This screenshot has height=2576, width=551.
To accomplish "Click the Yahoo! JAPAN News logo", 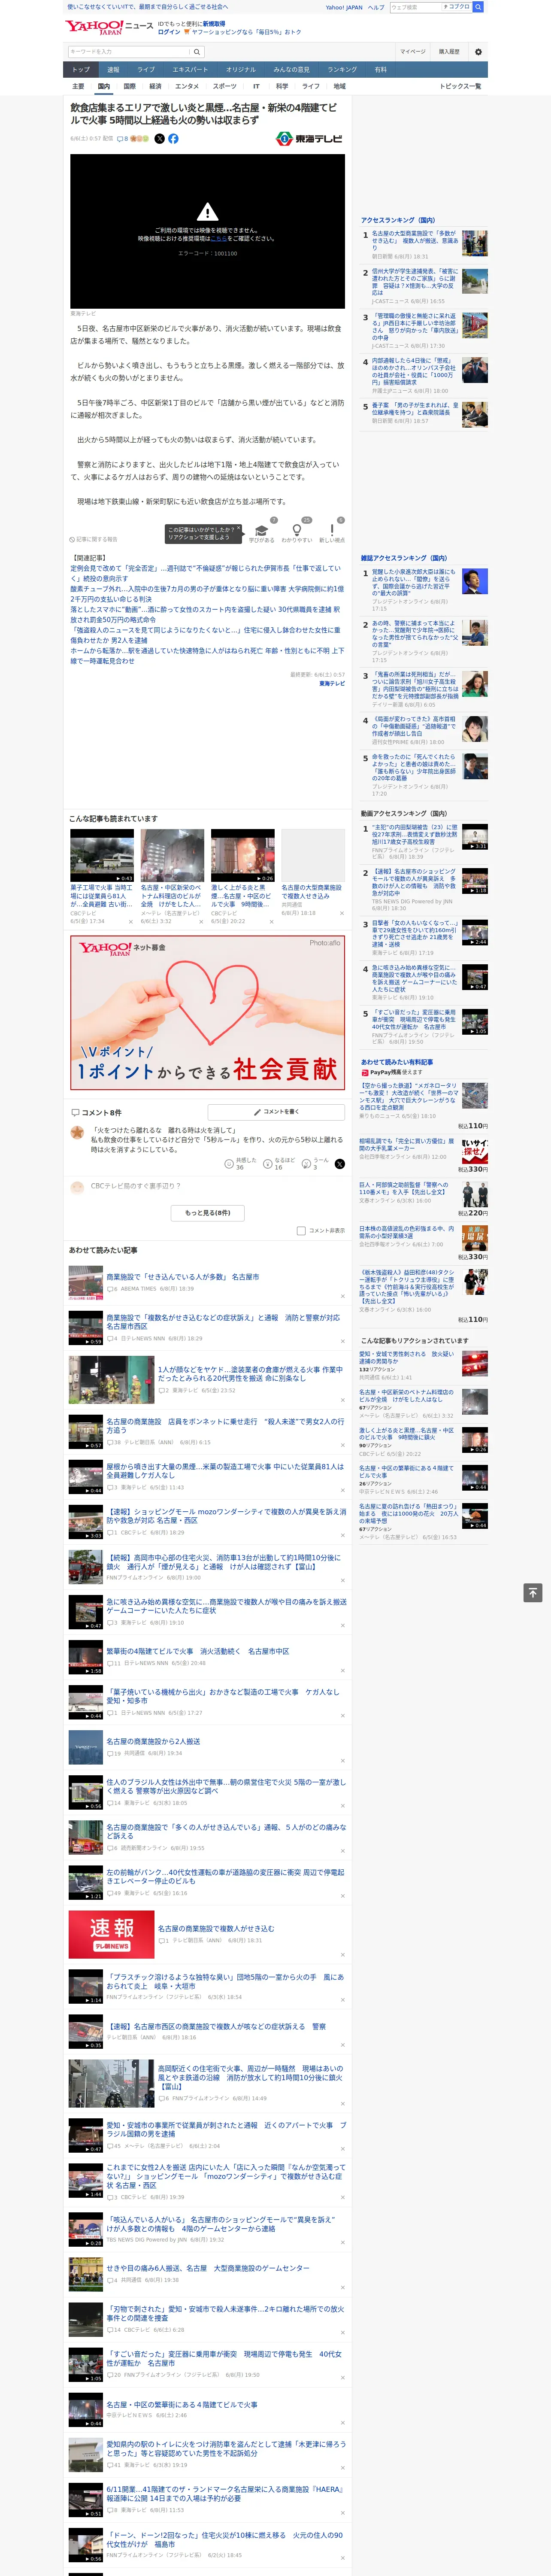I will (x=109, y=27).
